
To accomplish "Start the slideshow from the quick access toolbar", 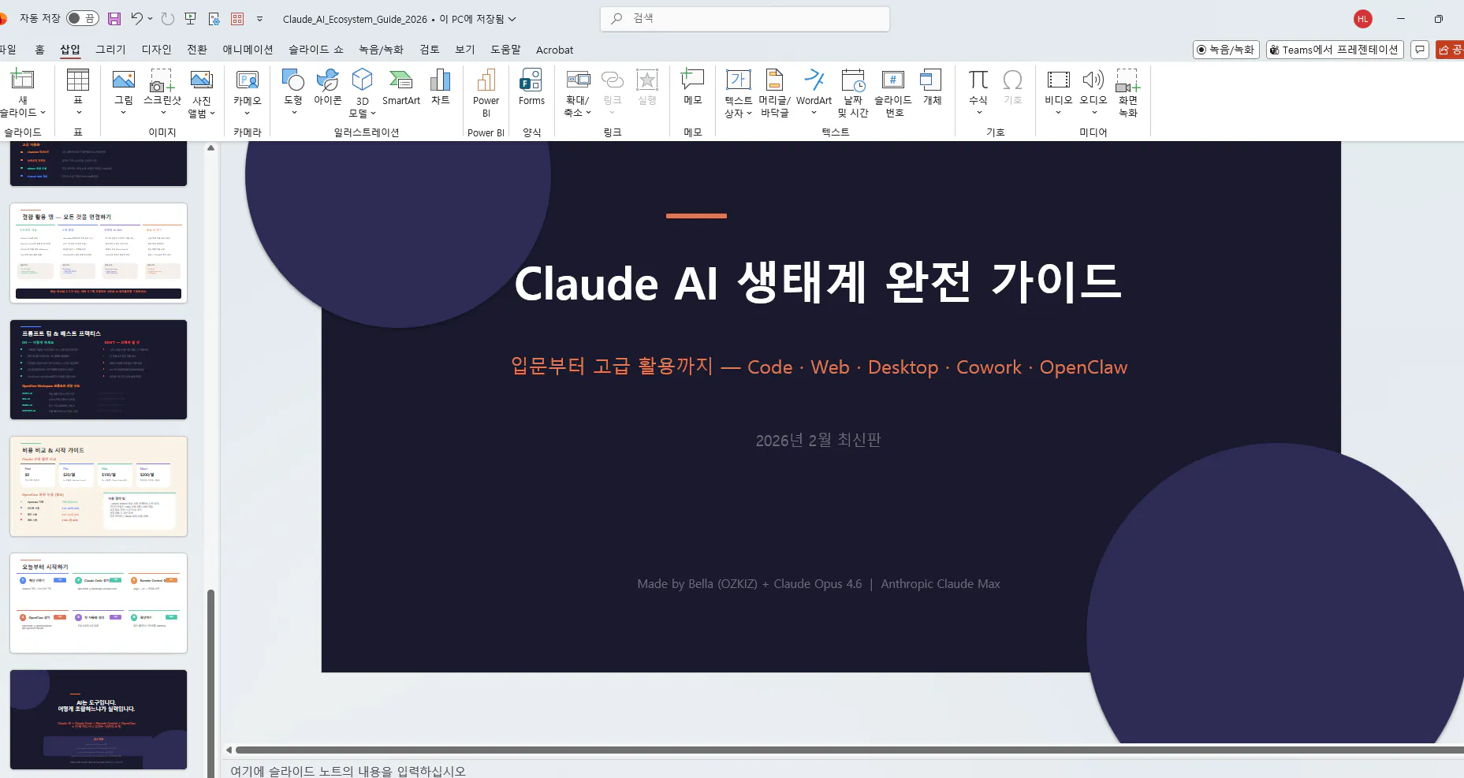I will pyautogui.click(x=190, y=19).
